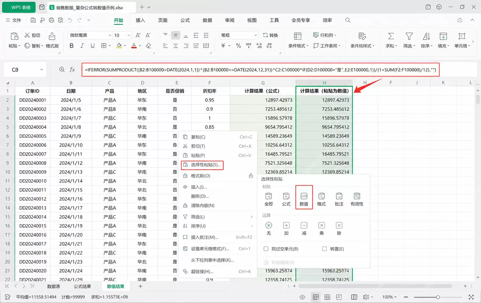481x303 pixels.
Task: Click the 转换 button
Action: (x=270, y=35)
